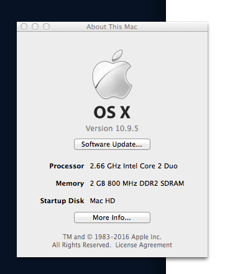The width and height of the screenshot is (230, 274).
Task: Open the License Agreement link
Action: (144, 245)
